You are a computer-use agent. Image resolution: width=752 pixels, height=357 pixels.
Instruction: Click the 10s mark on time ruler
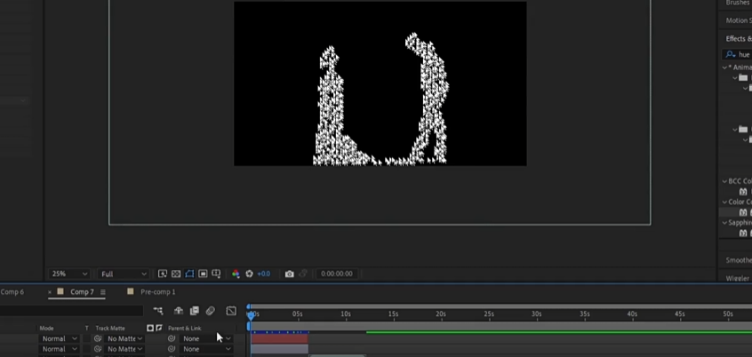click(346, 314)
